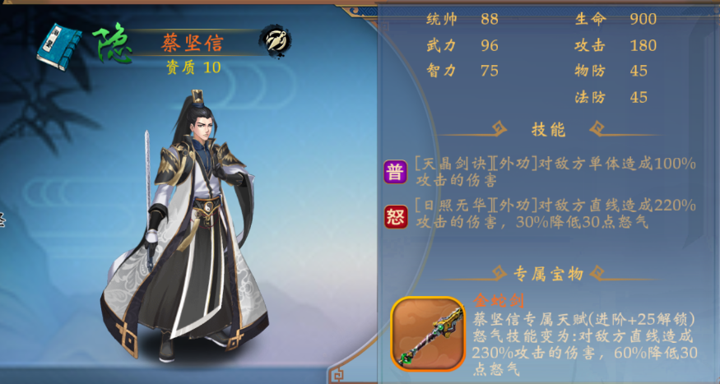This screenshot has width=720, height=384.
Task: Tap the 生命 900 stat
Action: point(615,19)
